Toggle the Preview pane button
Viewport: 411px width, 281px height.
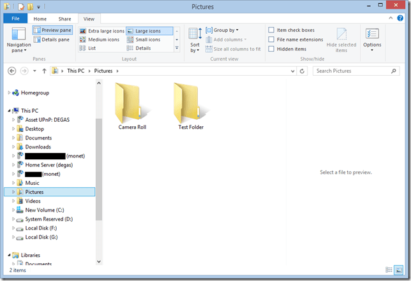click(52, 30)
